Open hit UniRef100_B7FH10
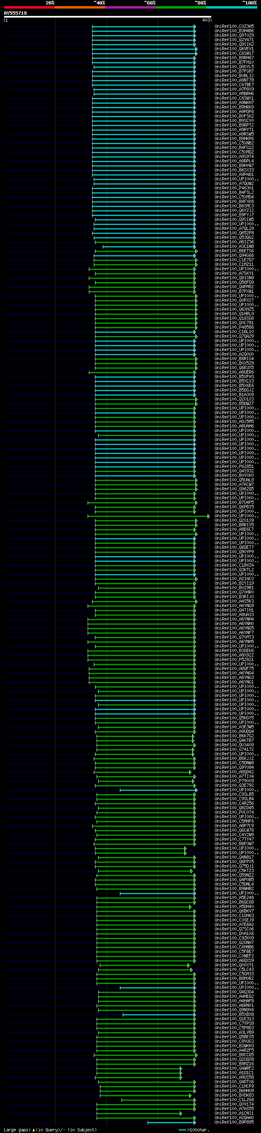 234,62
